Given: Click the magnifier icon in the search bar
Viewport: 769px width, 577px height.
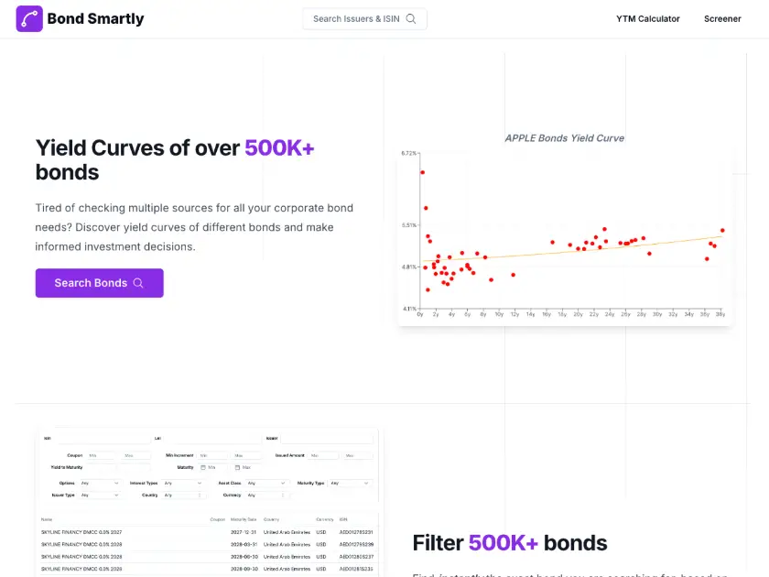Looking at the screenshot, I should tap(410, 18).
